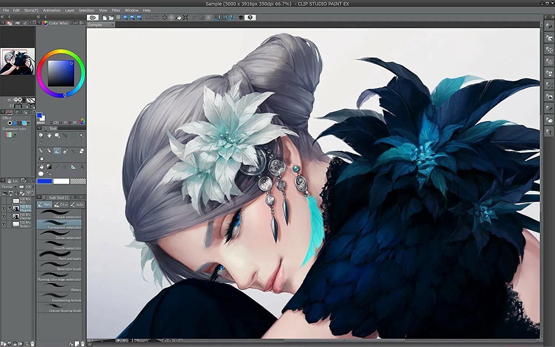Select the Text tool

[x=82, y=166]
